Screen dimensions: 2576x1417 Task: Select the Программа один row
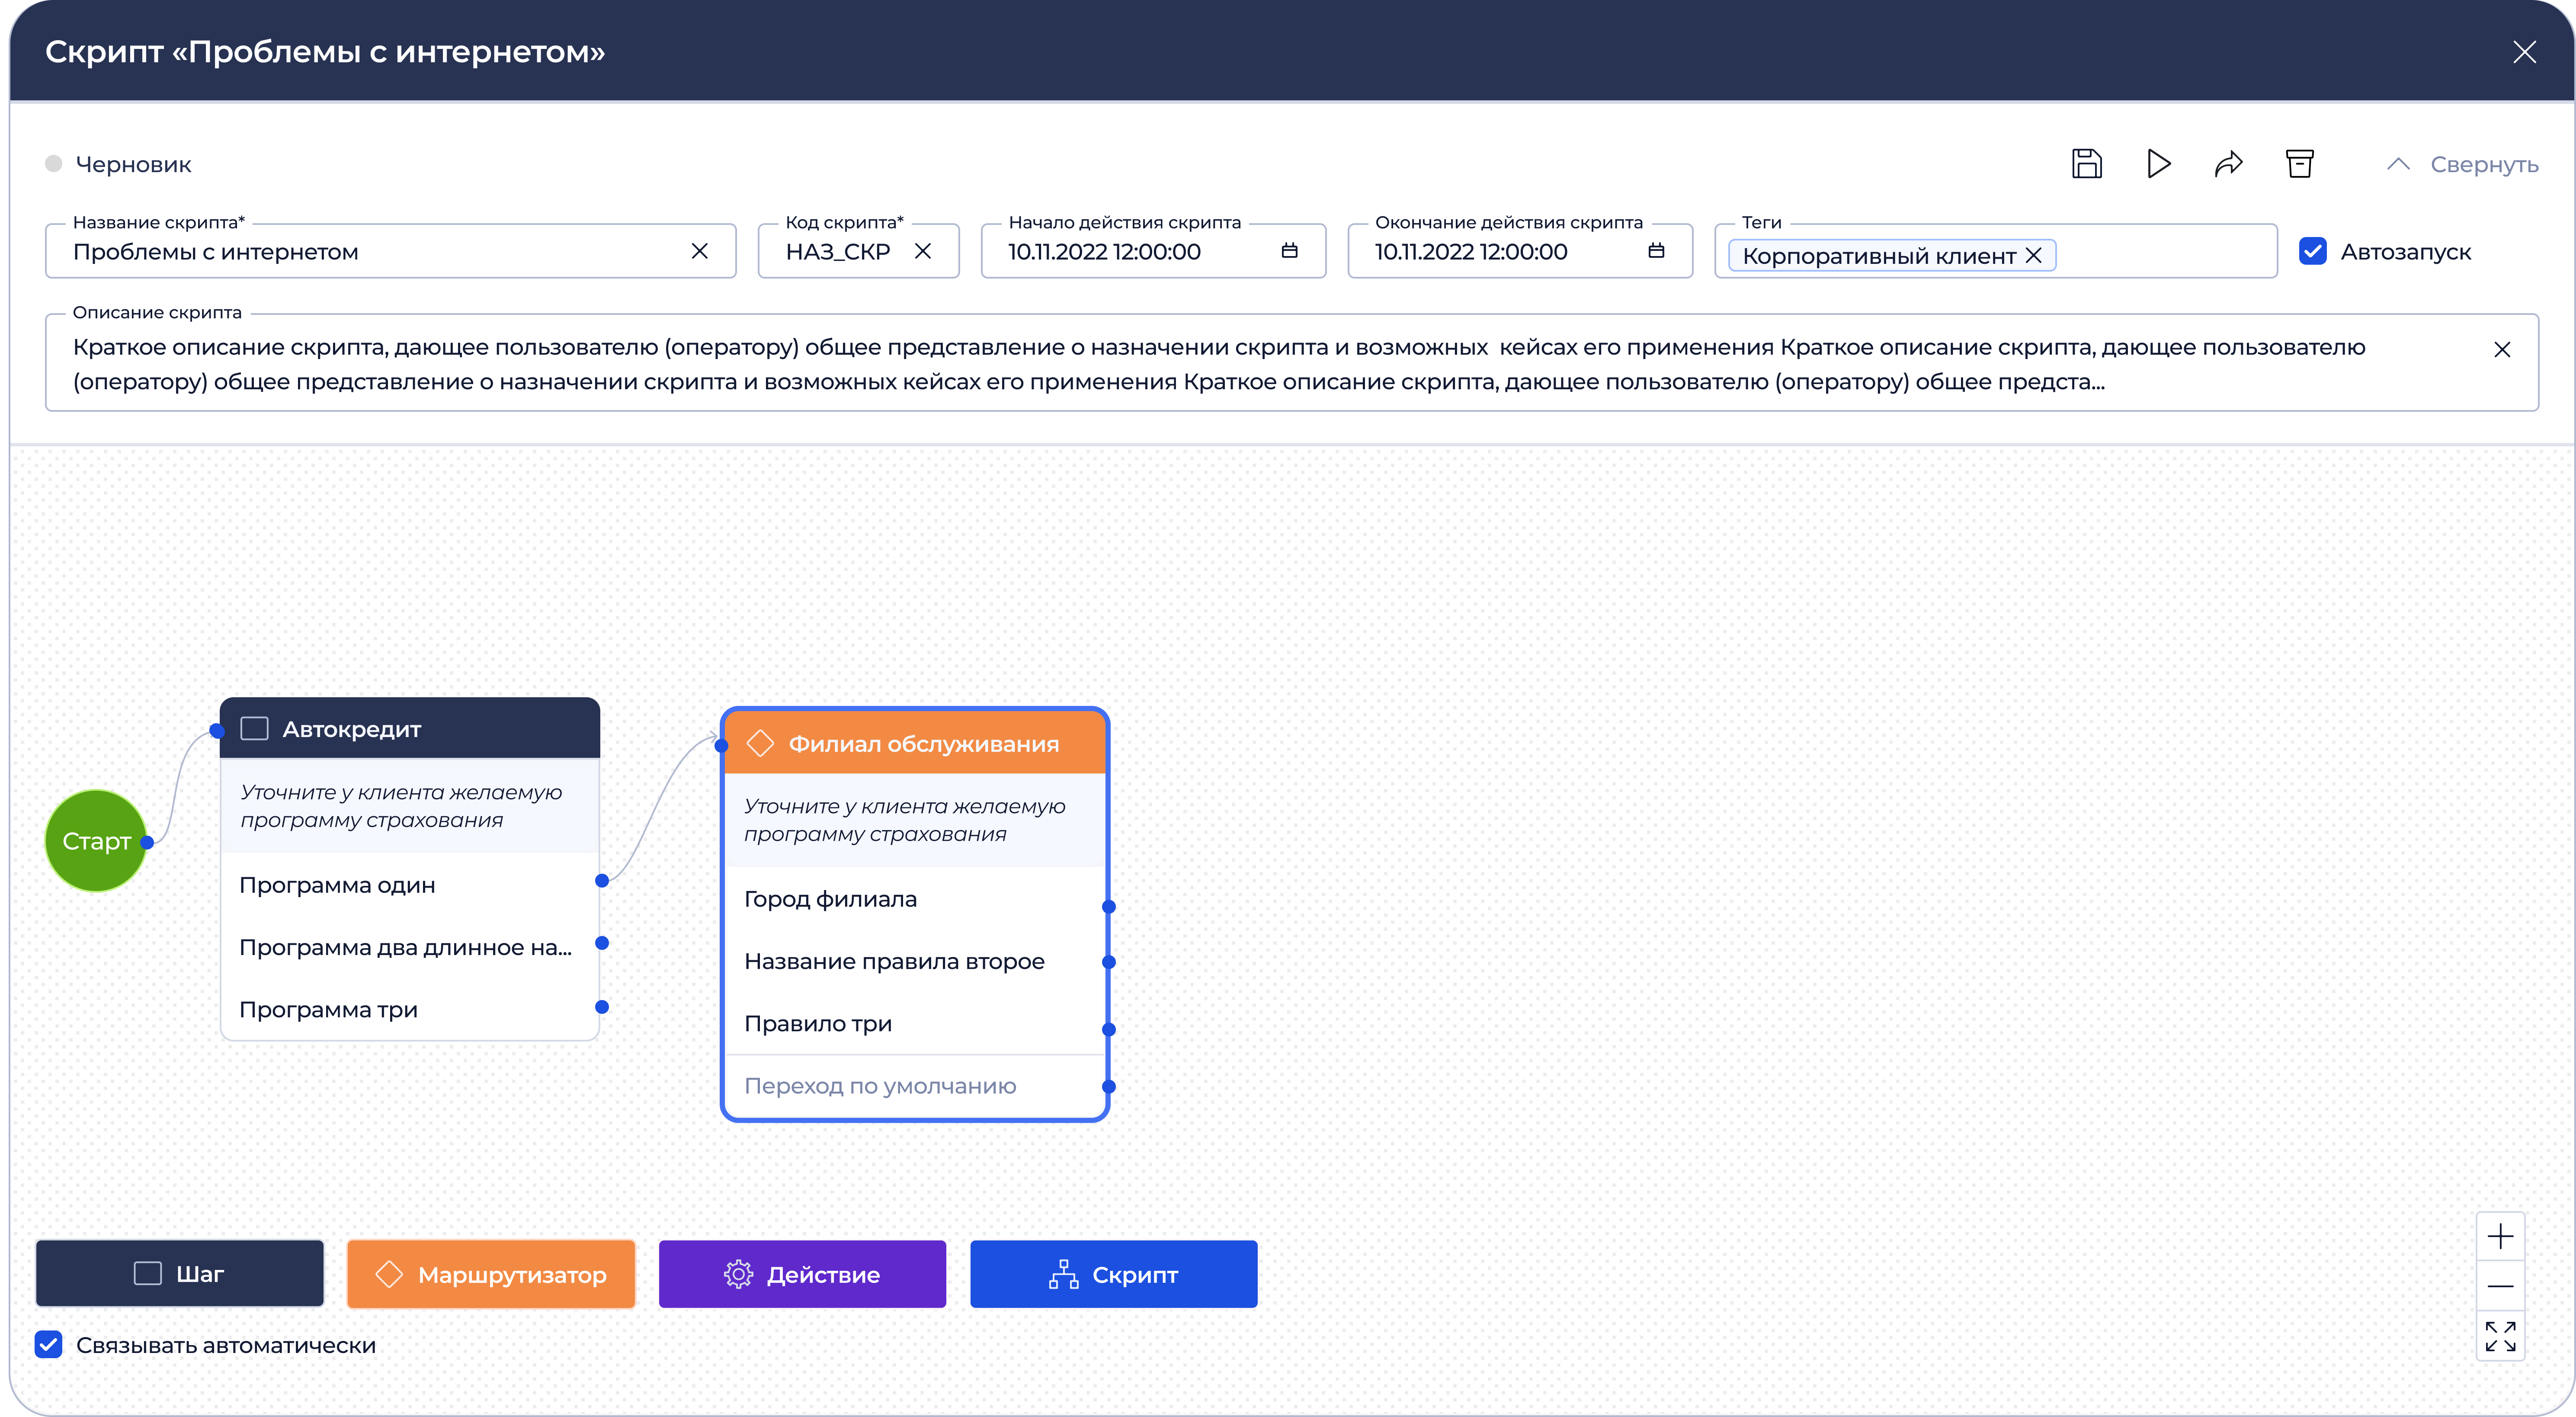[x=409, y=885]
